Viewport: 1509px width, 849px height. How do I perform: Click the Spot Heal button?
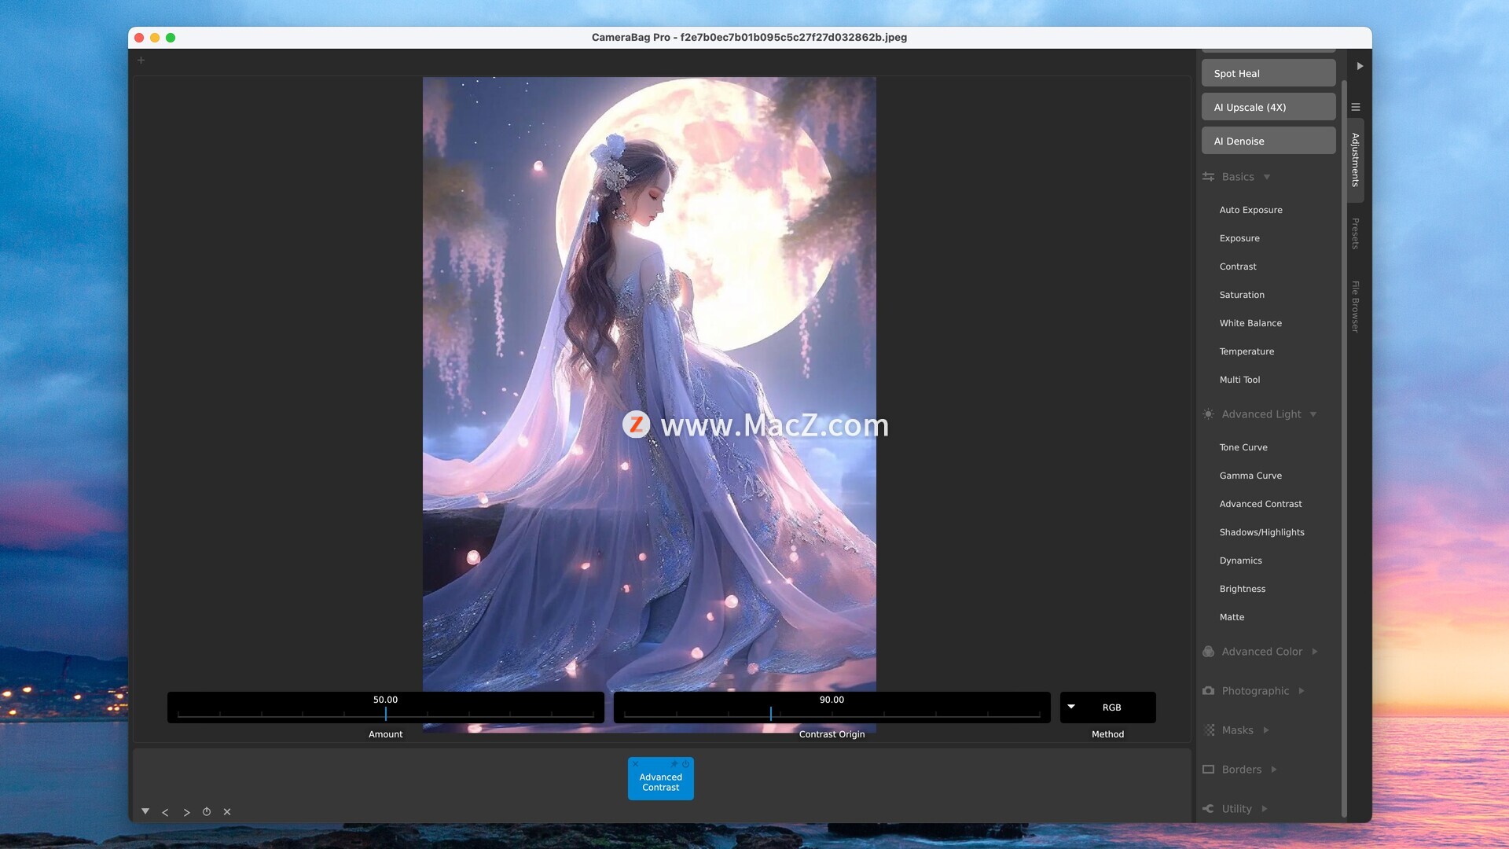click(1269, 73)
